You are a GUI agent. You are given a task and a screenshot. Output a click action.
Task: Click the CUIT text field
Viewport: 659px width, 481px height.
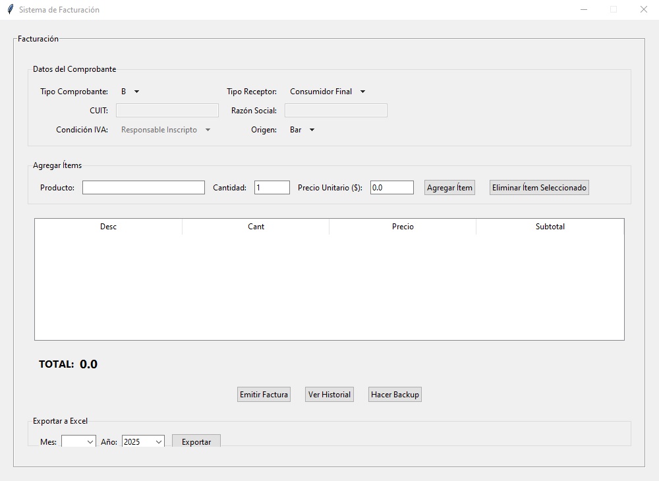tap(167, 111)
